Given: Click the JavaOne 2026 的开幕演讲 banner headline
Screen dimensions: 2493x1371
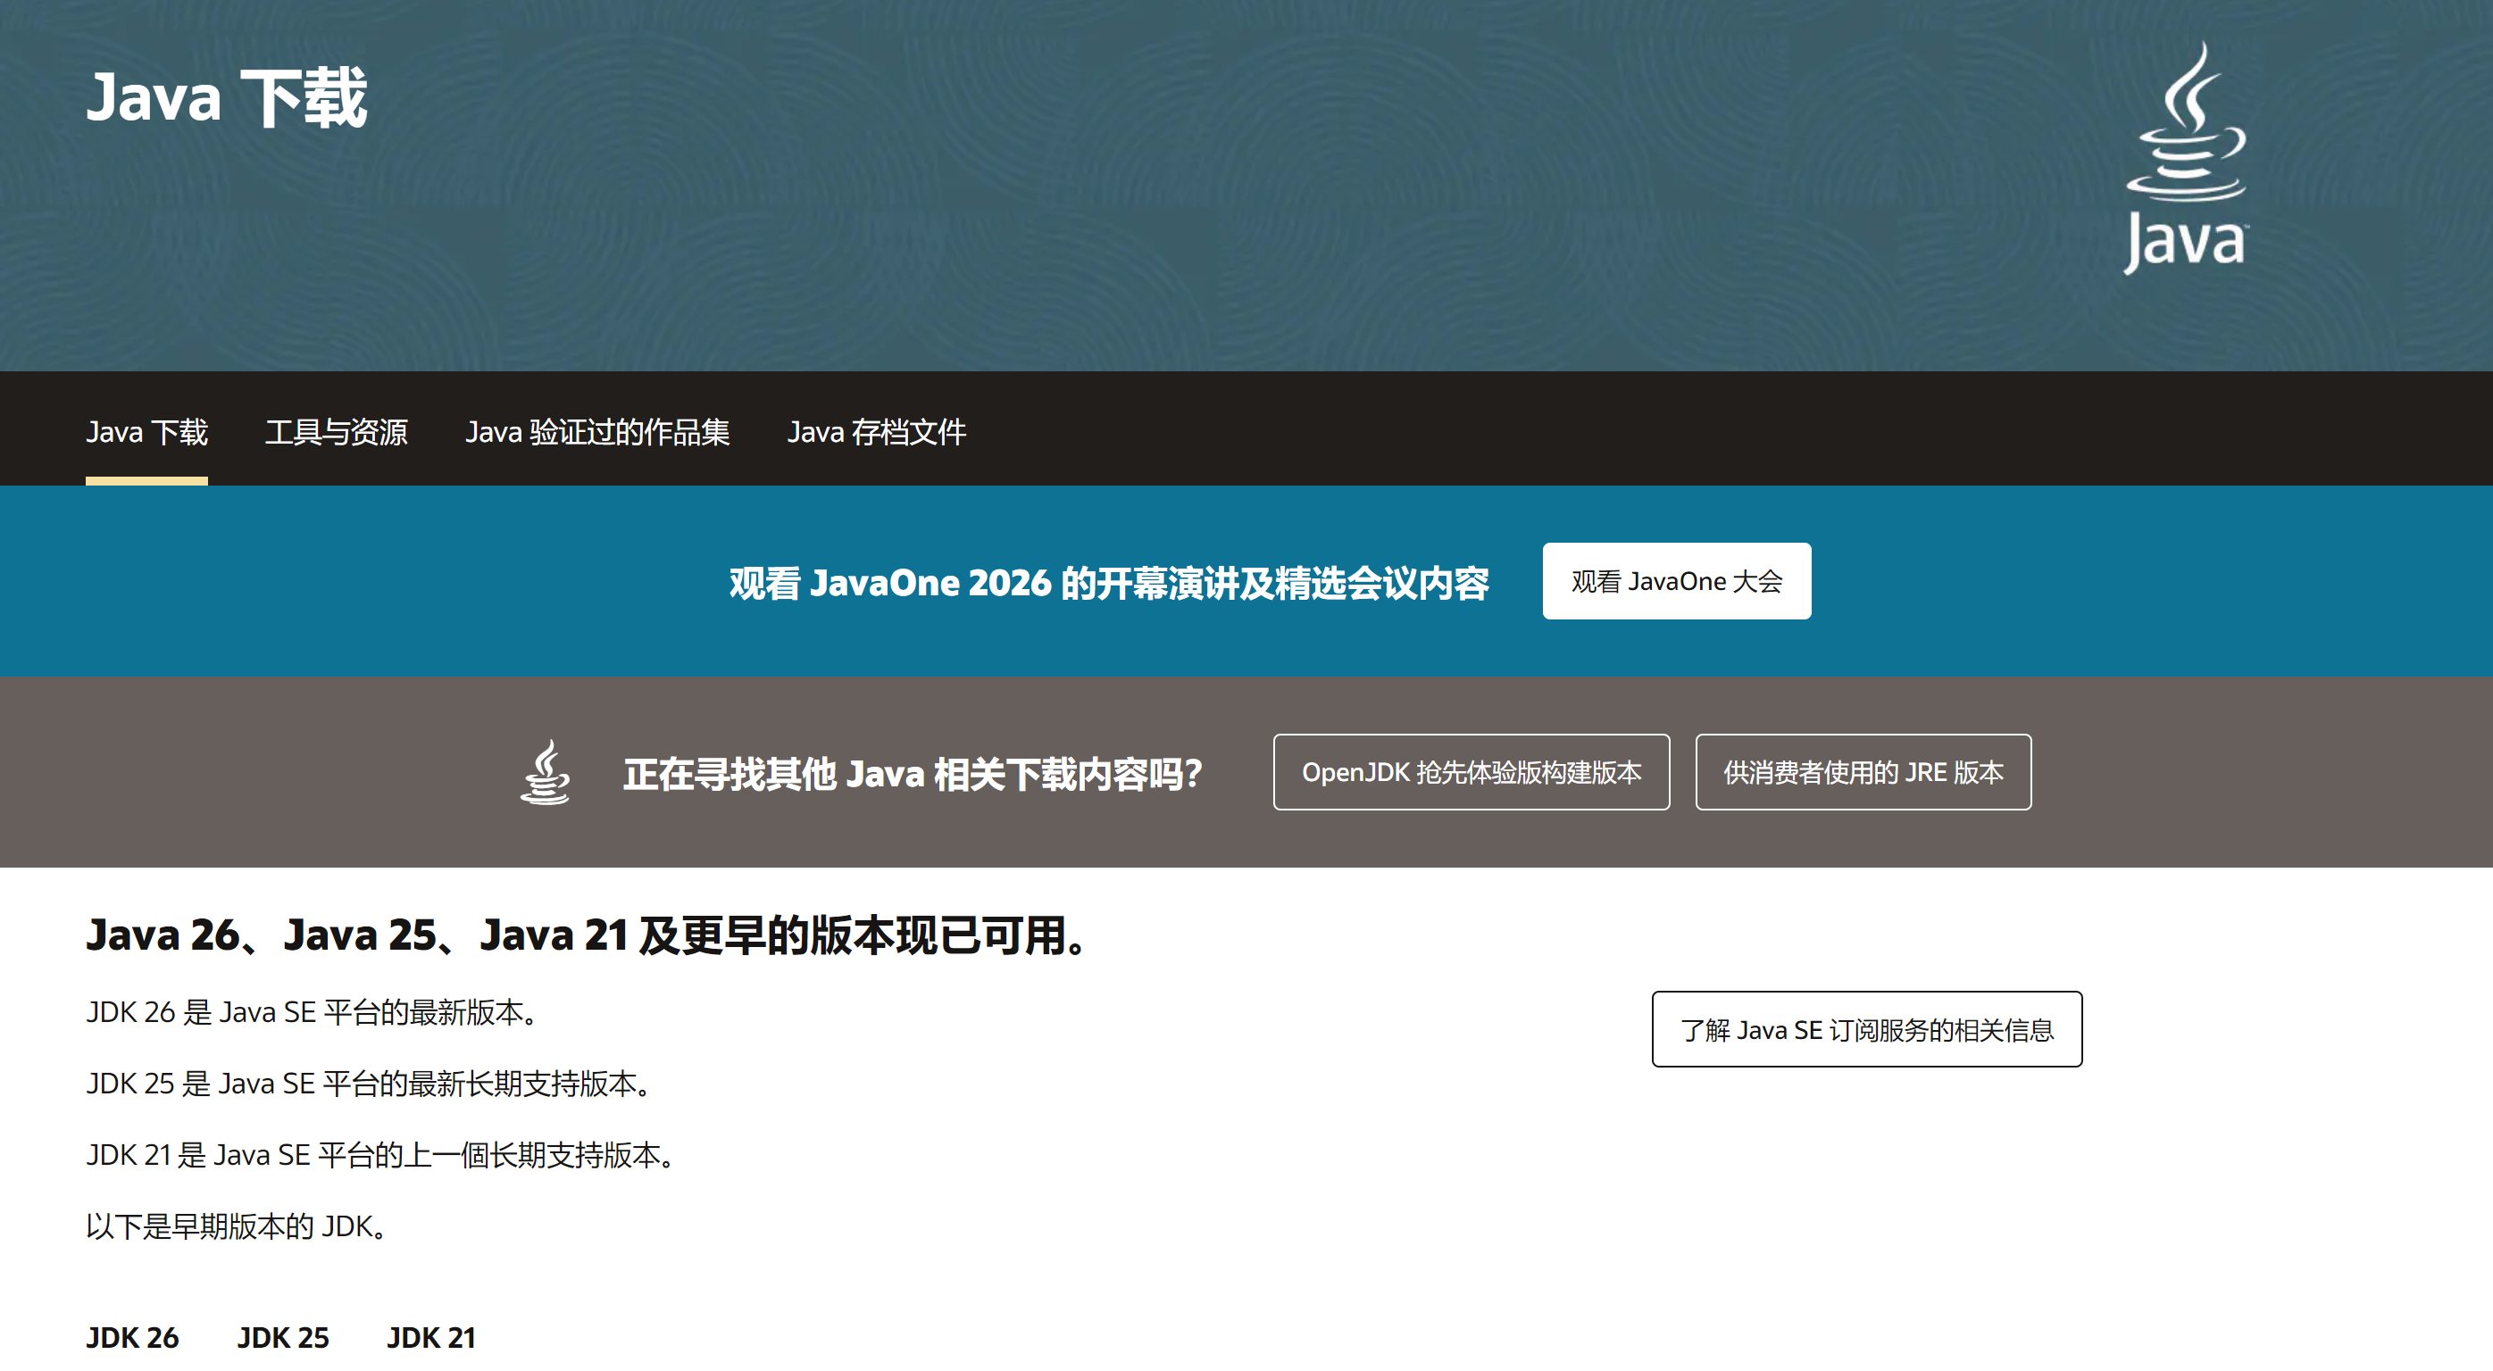Looking at the screenshot, I should pyautogui.click(x=1108, y=583).
